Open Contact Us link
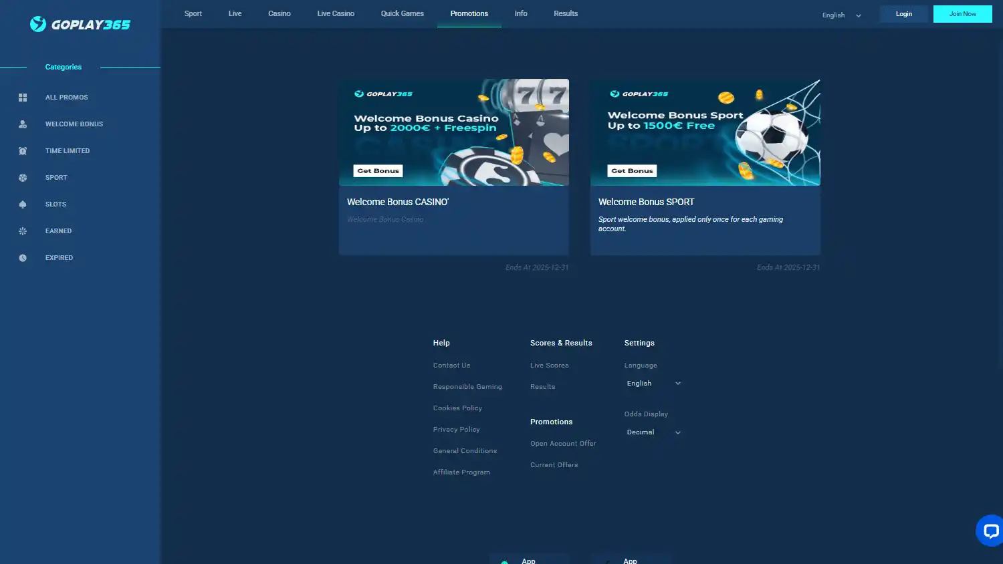 pos(452,366)
